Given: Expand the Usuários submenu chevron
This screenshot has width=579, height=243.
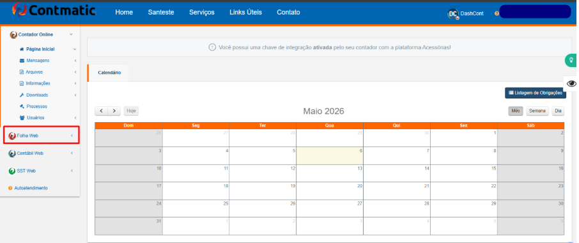Looking at the screenshot, I should pos(75,118).
